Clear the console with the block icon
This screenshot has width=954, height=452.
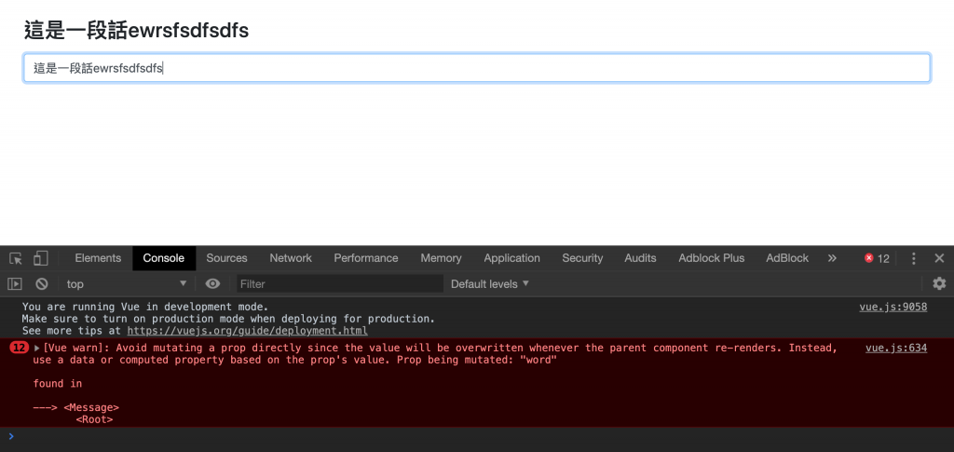tap(41, 283)
